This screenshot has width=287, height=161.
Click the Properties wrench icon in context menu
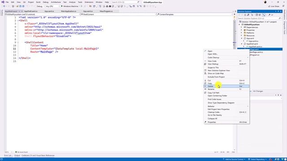205,122
